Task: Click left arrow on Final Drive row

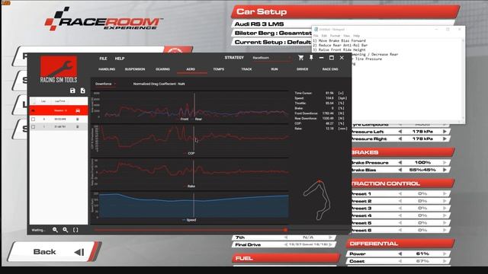Action: [x=286, y=245]
